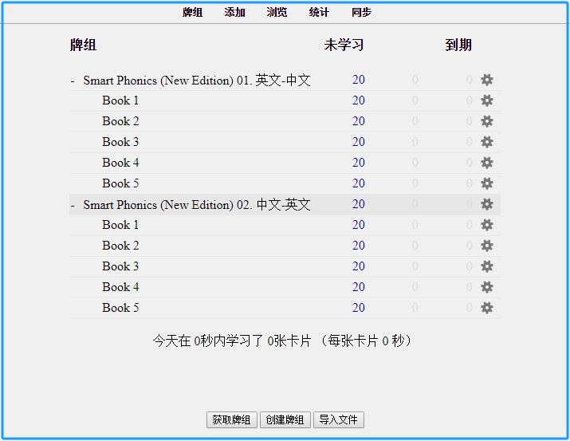Go to the 牌组 tab
570x441 pixels.
(192, 13)
